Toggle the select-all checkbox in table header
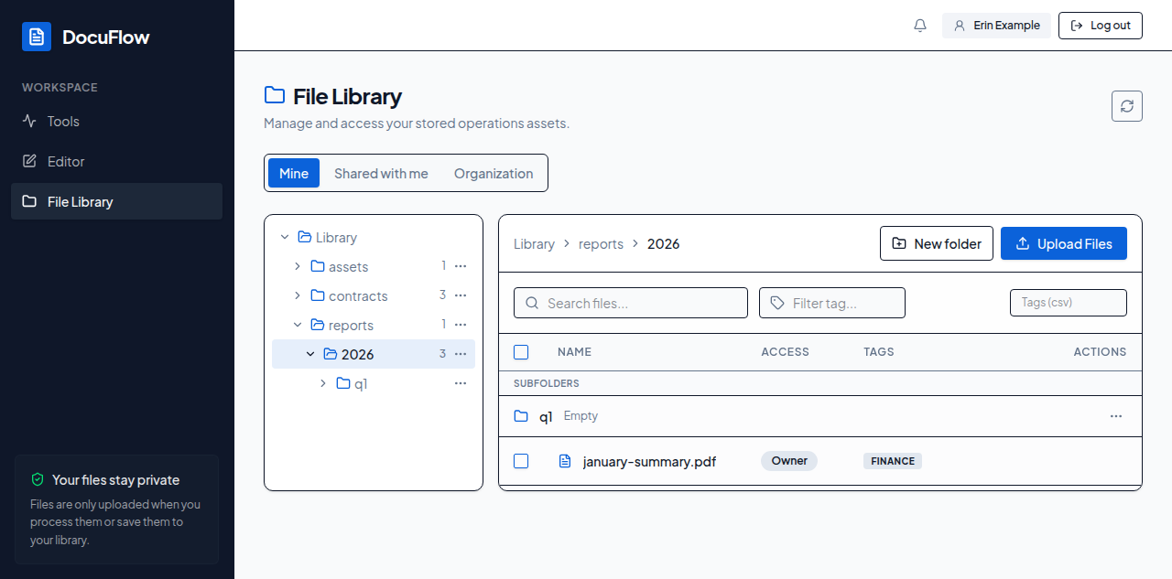1172x579 pixels. click(521, 352)
